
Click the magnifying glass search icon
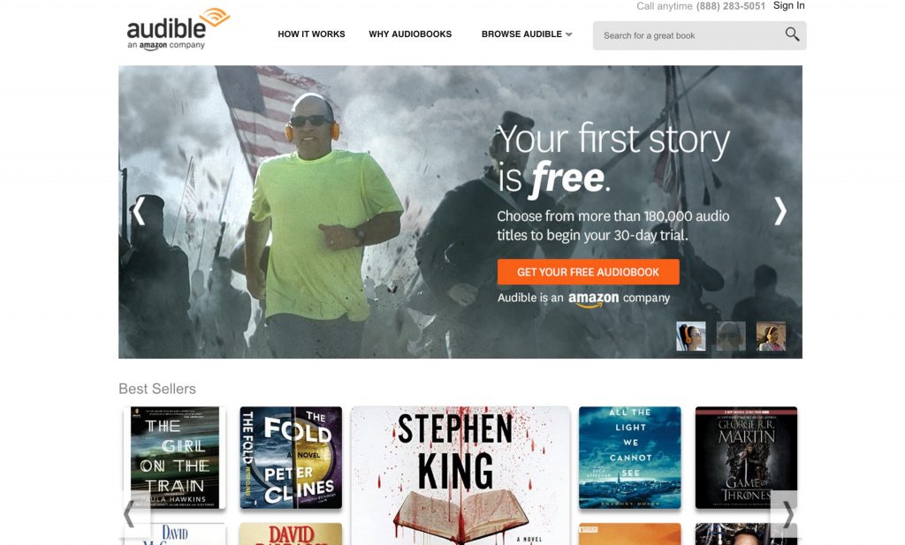tap(792, 34)
